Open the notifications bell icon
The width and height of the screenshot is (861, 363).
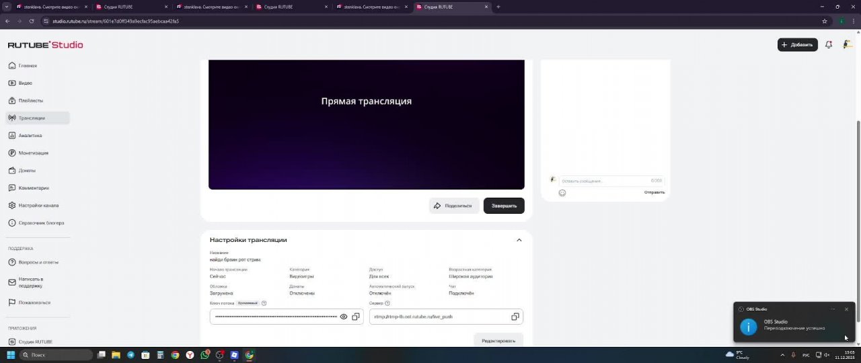829,45
